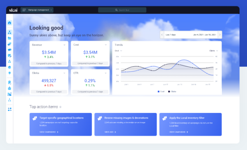Click the cube icon in the sidebar
The height and width of the screenshot is (150, 247).
click(x=10, y=67)
